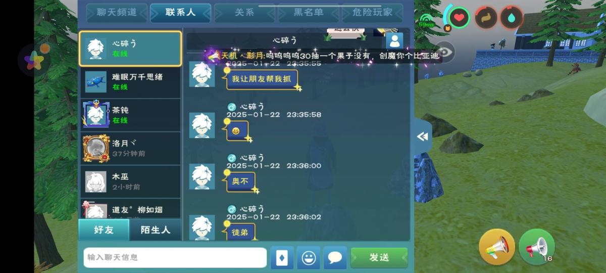Click the green 发送 send button

pos(379,257)
